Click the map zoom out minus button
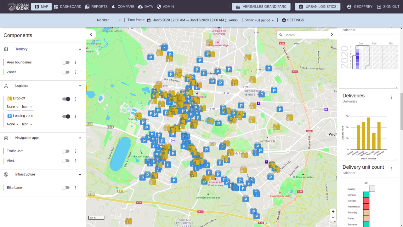This screenshot has height=227, width=403. click(333, 218)
